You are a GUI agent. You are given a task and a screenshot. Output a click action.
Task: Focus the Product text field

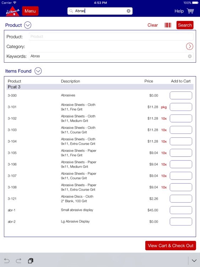(111, 37)
